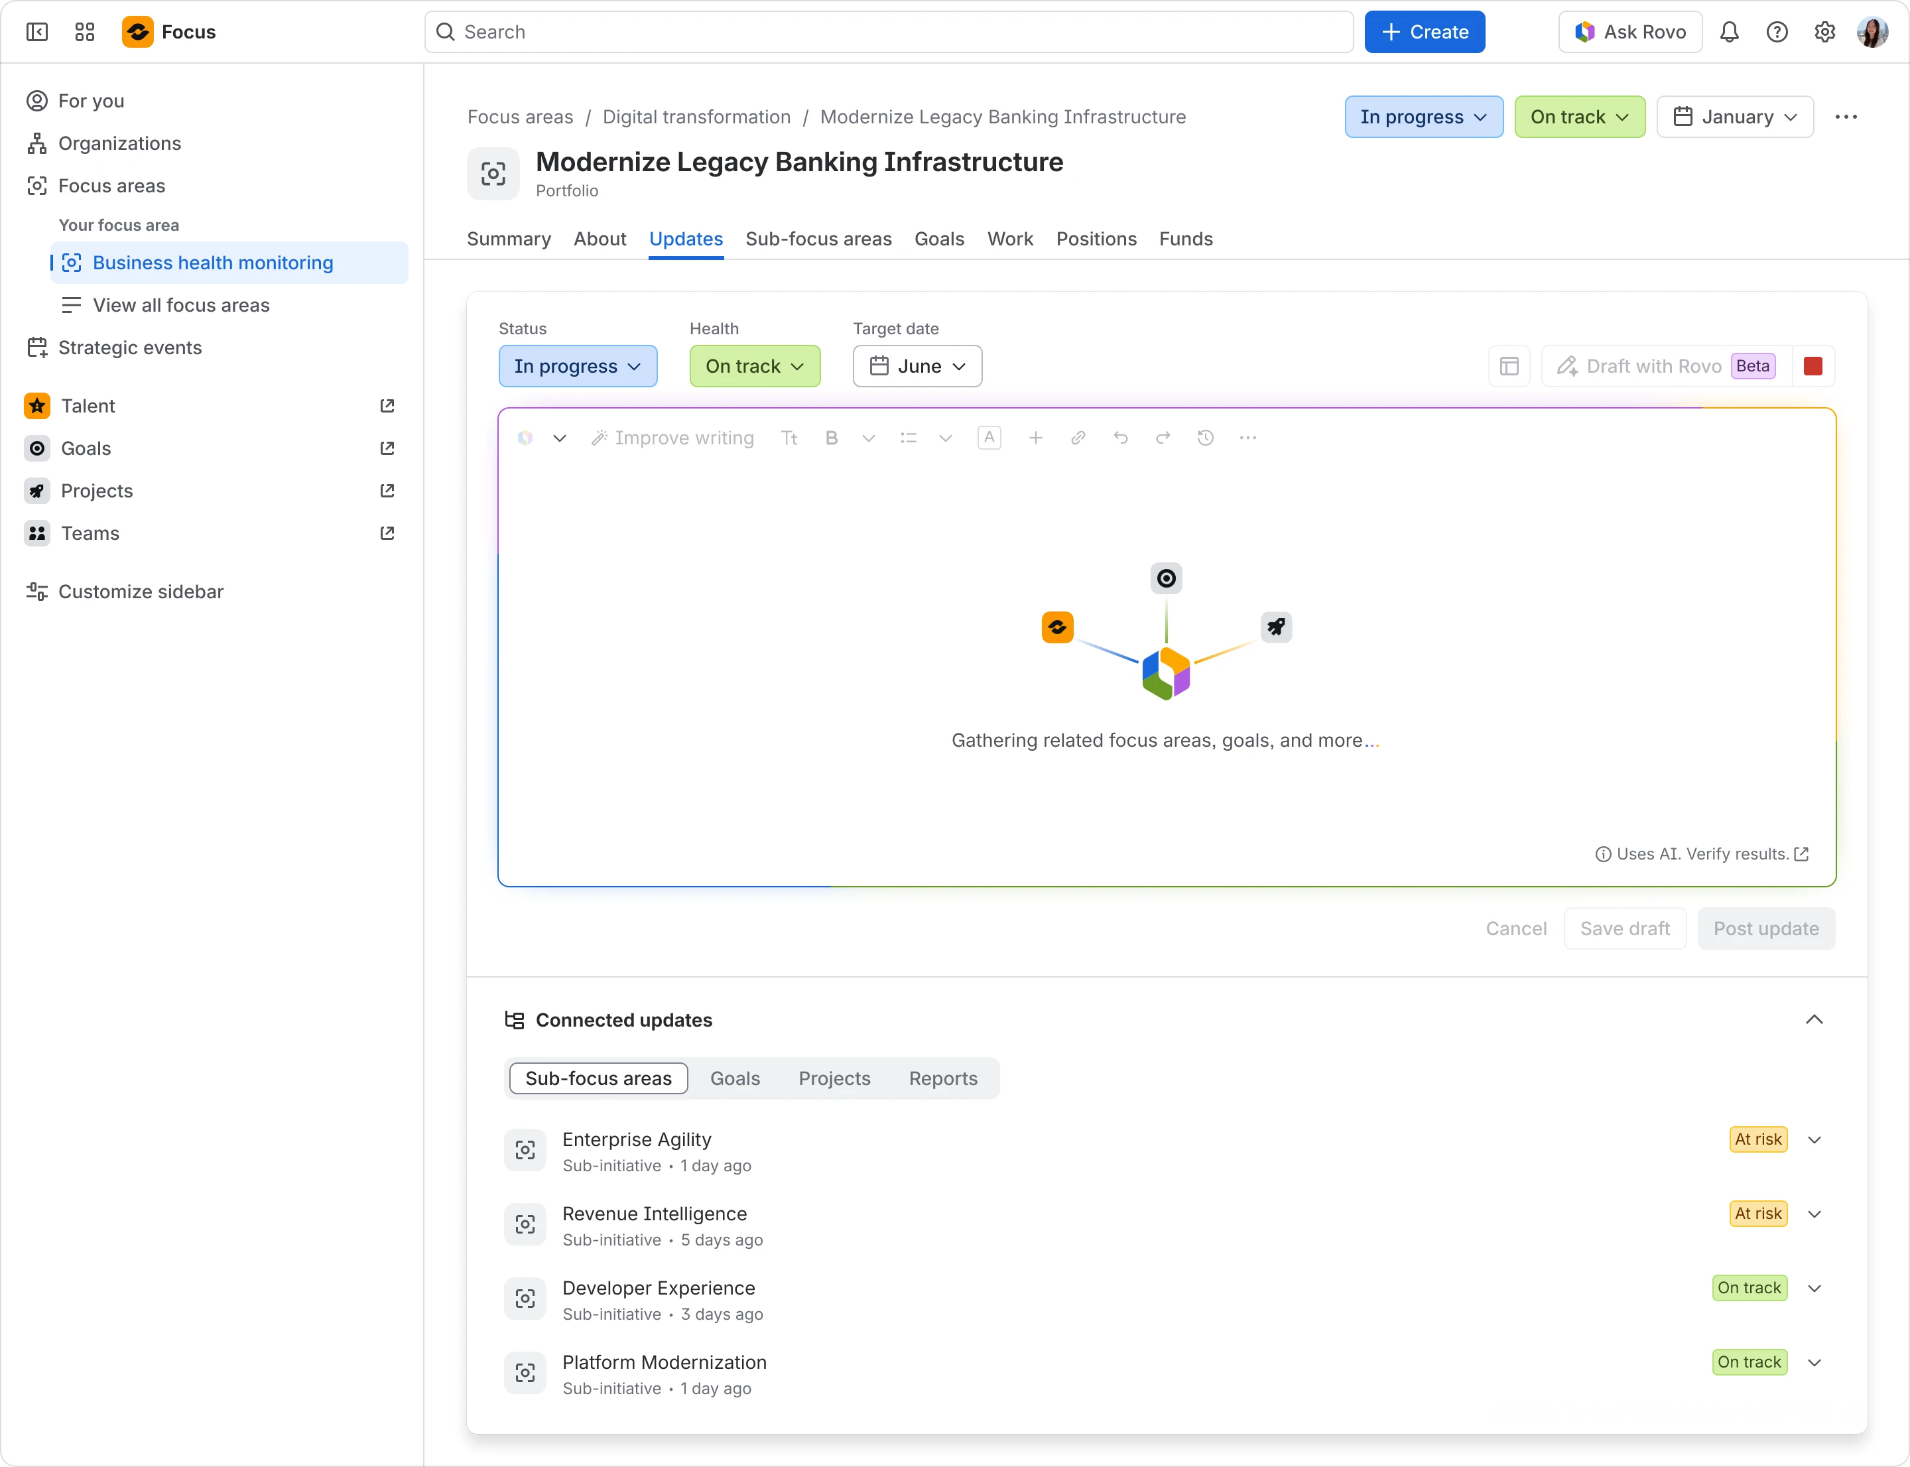
Task: Select the Reports filter in Connected updates
Action: (943, 1079)
